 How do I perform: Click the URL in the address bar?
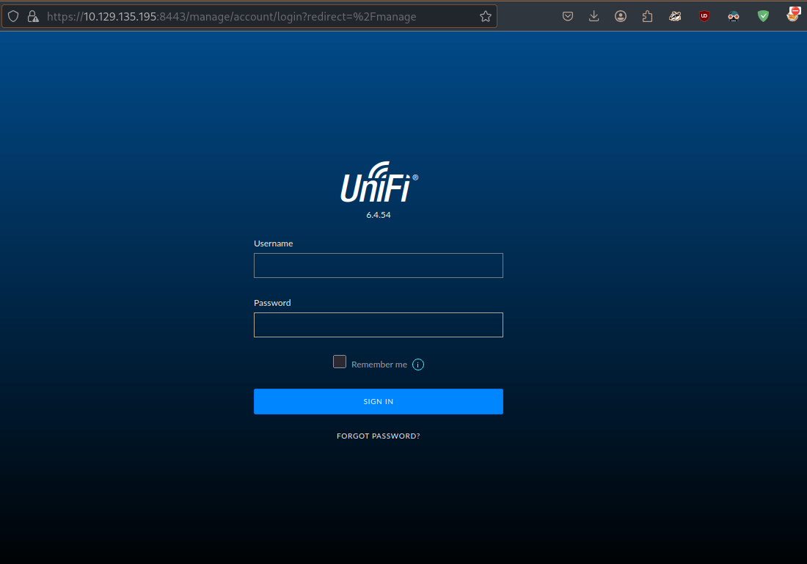click(x=231, y=16)
